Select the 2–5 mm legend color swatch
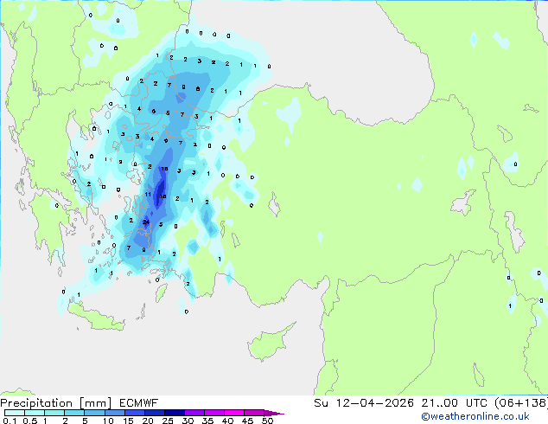 tap(74, 413)
